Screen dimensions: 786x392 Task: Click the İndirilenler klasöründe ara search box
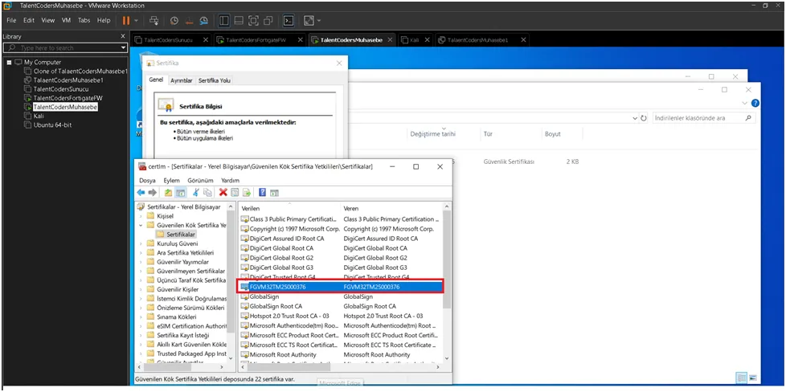click(x=704, y=118)
